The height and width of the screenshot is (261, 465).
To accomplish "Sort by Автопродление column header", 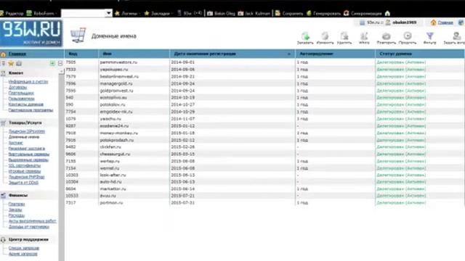I will pos(335,54).
